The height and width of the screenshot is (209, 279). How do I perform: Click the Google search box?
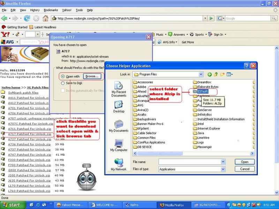tap(248, 18)
